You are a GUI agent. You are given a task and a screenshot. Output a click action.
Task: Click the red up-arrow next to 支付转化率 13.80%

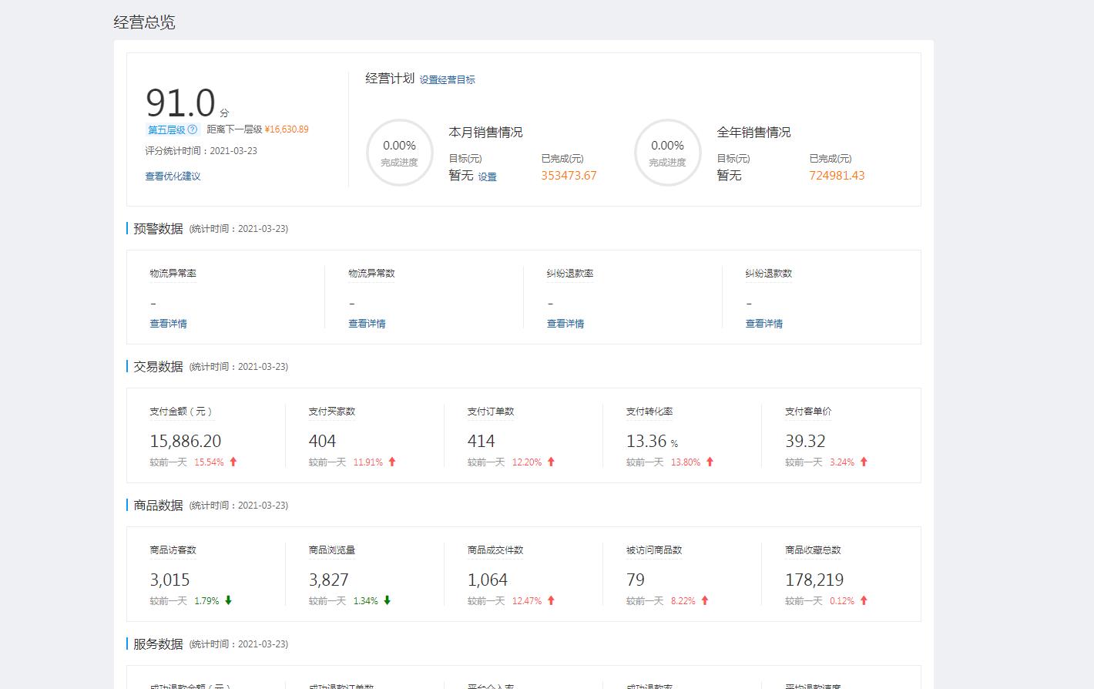pos(710,462)
